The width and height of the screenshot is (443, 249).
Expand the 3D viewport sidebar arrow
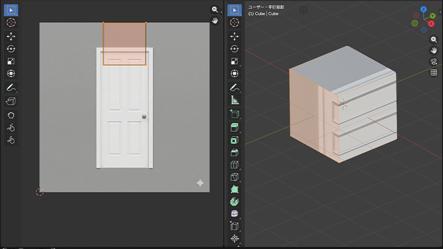point(441,11)
